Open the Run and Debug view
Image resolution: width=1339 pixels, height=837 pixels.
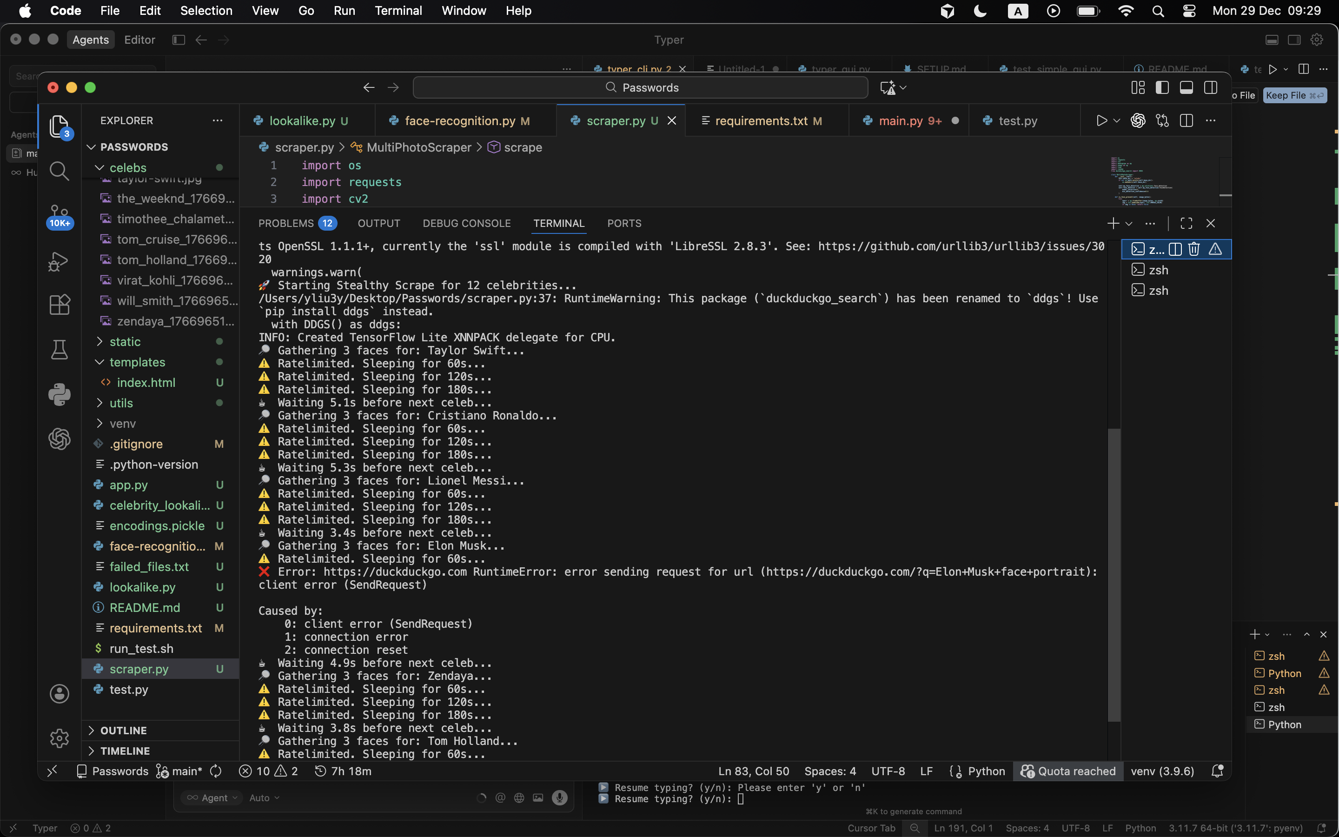pyautogui.click(x=59, y=261)
